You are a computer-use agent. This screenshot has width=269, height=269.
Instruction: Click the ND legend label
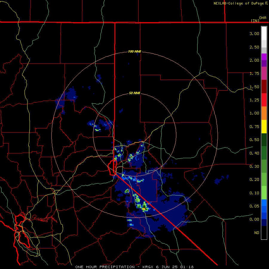(257, 233)
